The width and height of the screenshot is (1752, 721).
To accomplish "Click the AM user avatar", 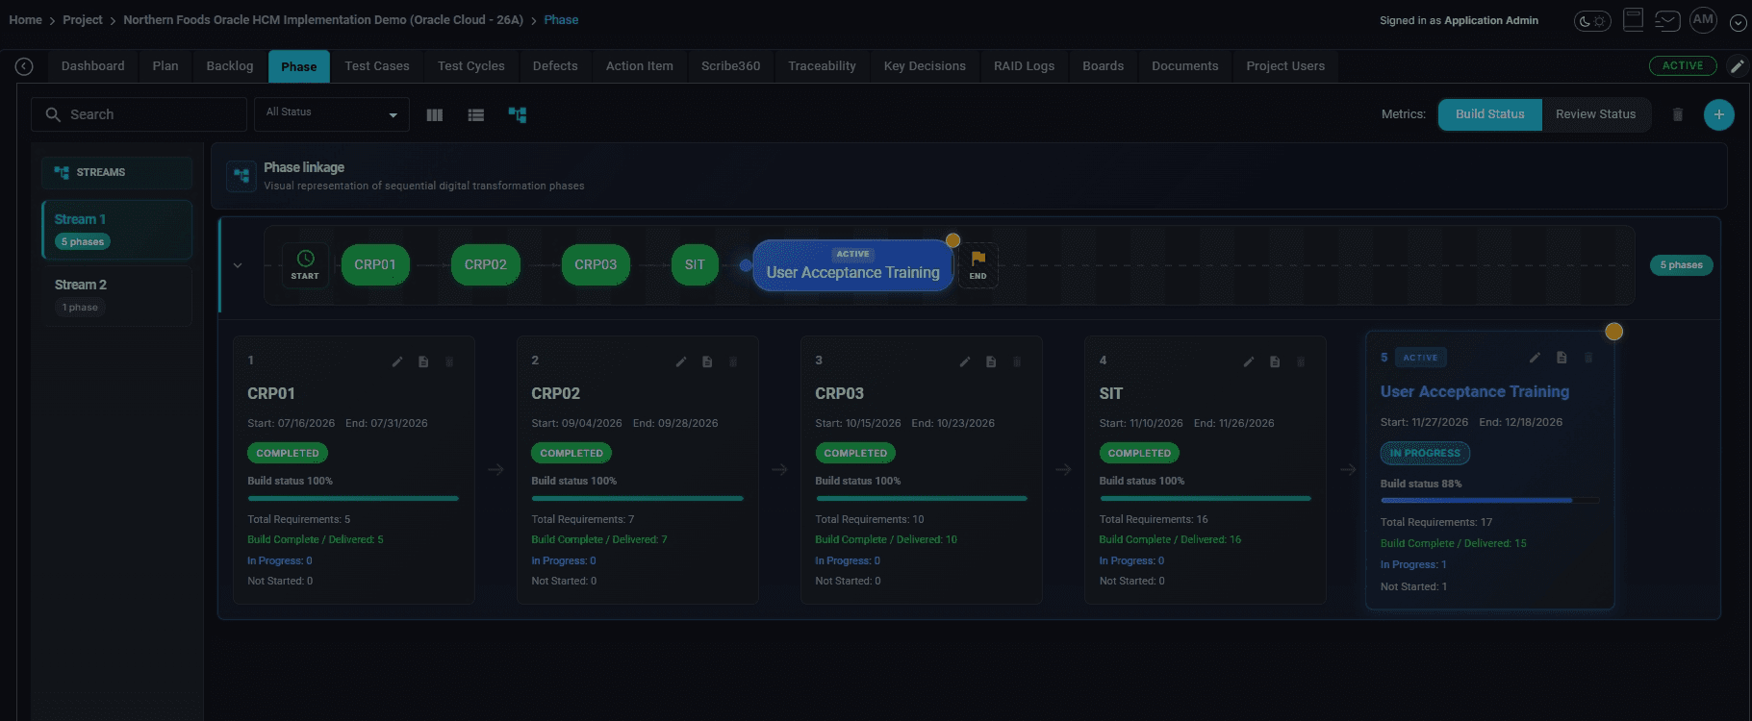I will click(x=1703, y=19).
